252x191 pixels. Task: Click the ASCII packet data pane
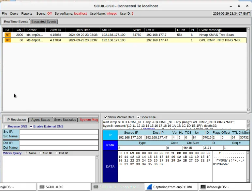[x=230, y=167]
